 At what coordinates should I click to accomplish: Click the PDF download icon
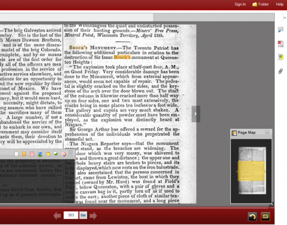[281, 44]
